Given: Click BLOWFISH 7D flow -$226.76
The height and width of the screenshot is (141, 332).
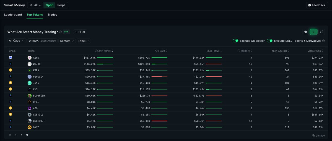Looking at the screenshot, I should click(x=144, y=96).
